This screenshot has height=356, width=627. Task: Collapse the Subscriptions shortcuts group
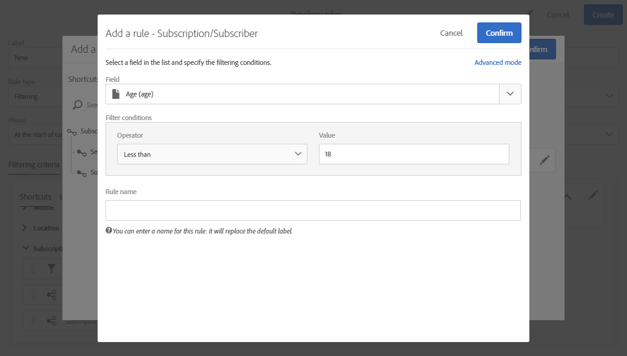click(x=24, y=248)
